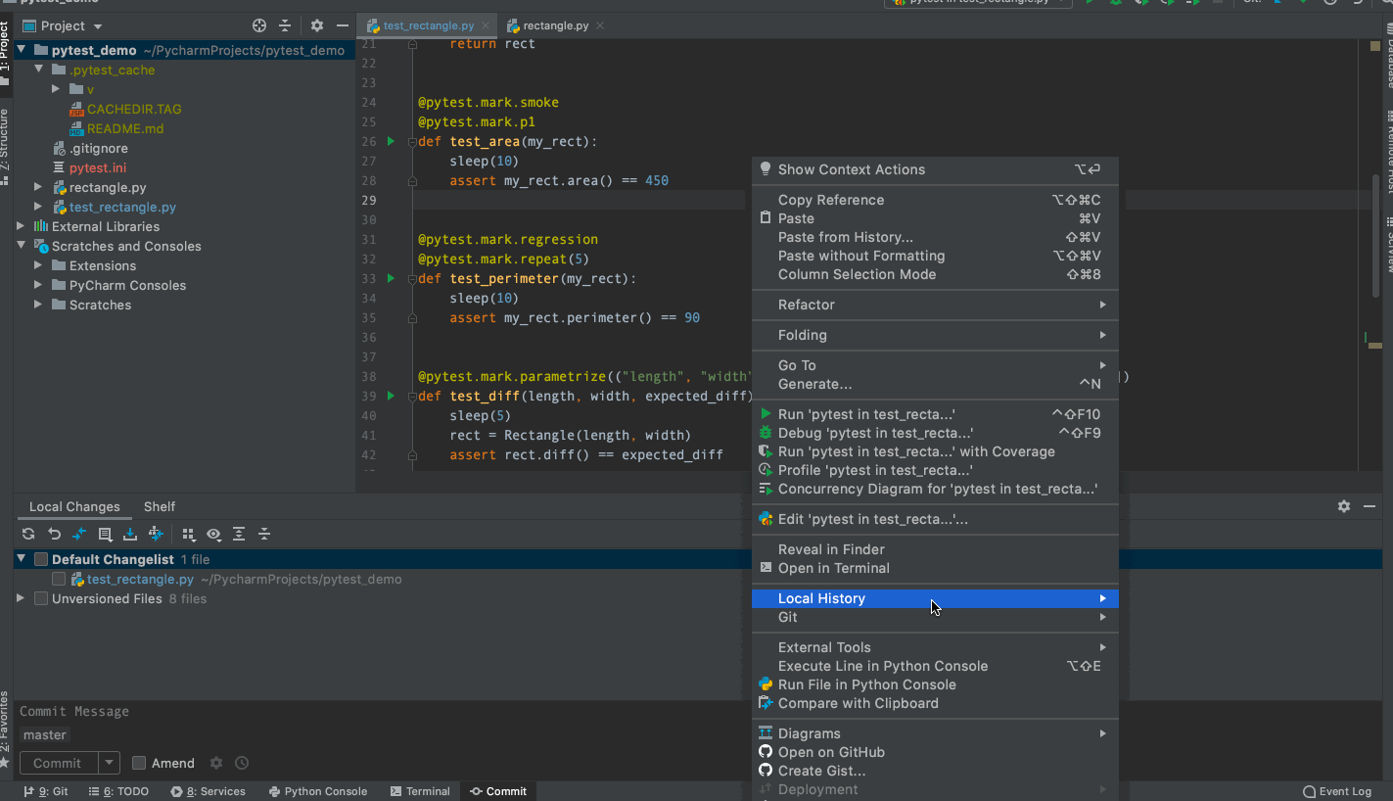Switch to the Shelf tab
This screenshot has height=801, width=1393.
tap(160, 506)
